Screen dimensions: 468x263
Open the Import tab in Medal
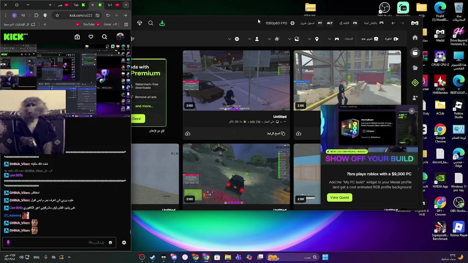(x=391, y=39)
